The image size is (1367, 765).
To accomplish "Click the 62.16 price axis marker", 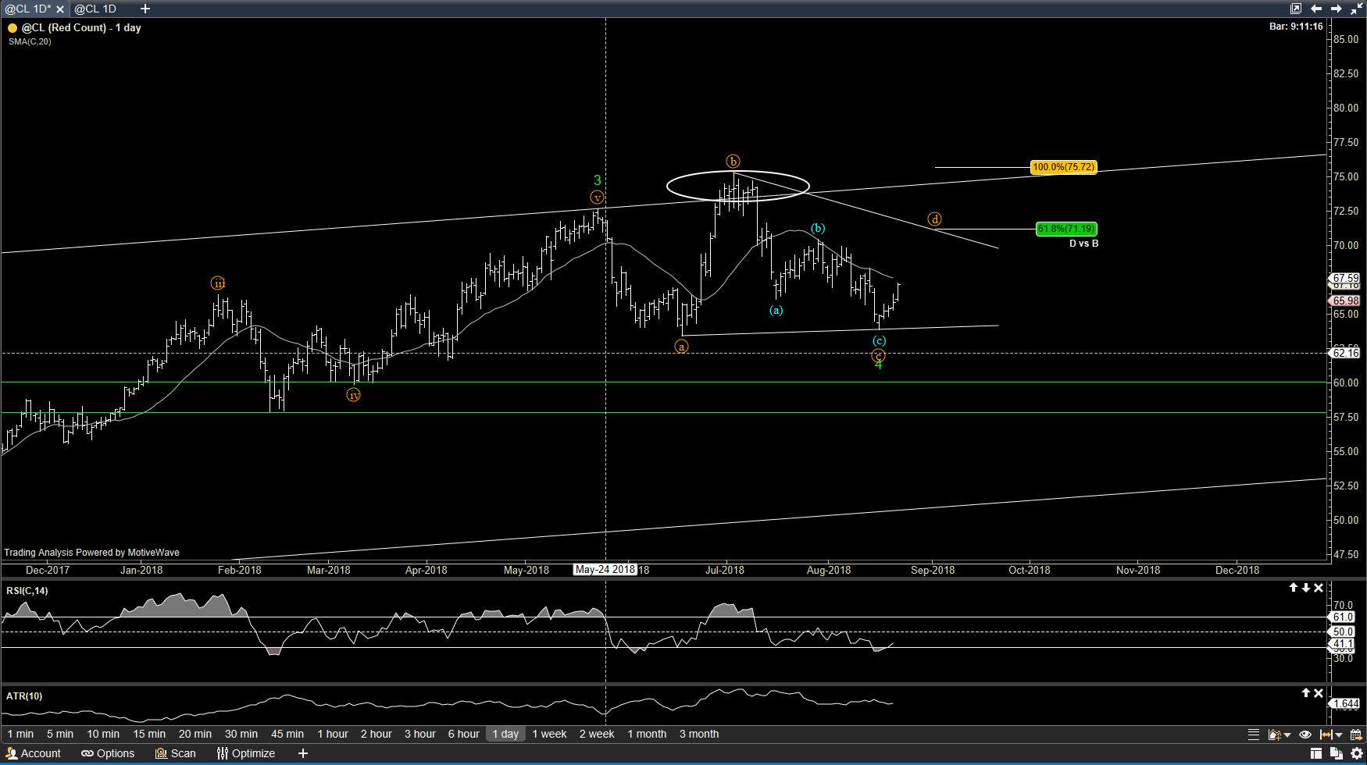I will pos(1345,353).
